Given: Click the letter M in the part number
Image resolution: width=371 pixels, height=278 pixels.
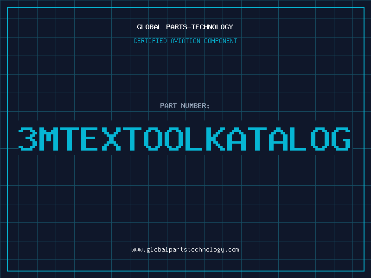Looking at the screenshot, I should tap(49, 139).
